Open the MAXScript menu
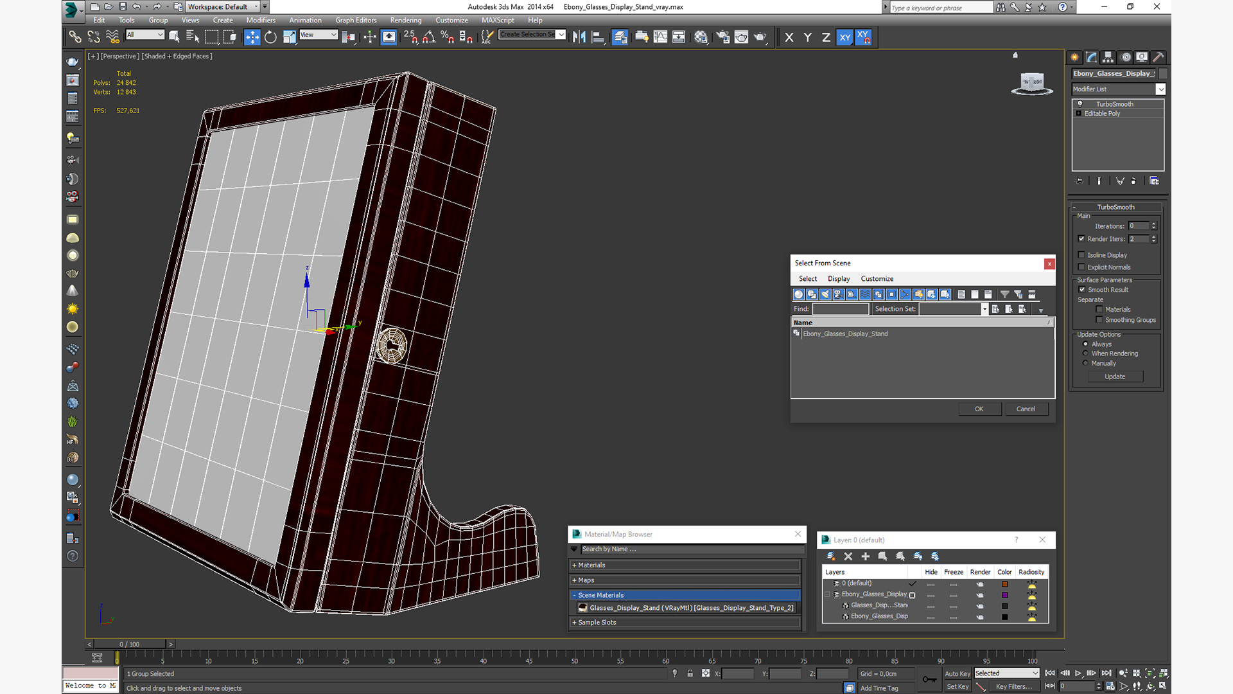The height and width of the screenshot is (694, 1233). [498, 21]
